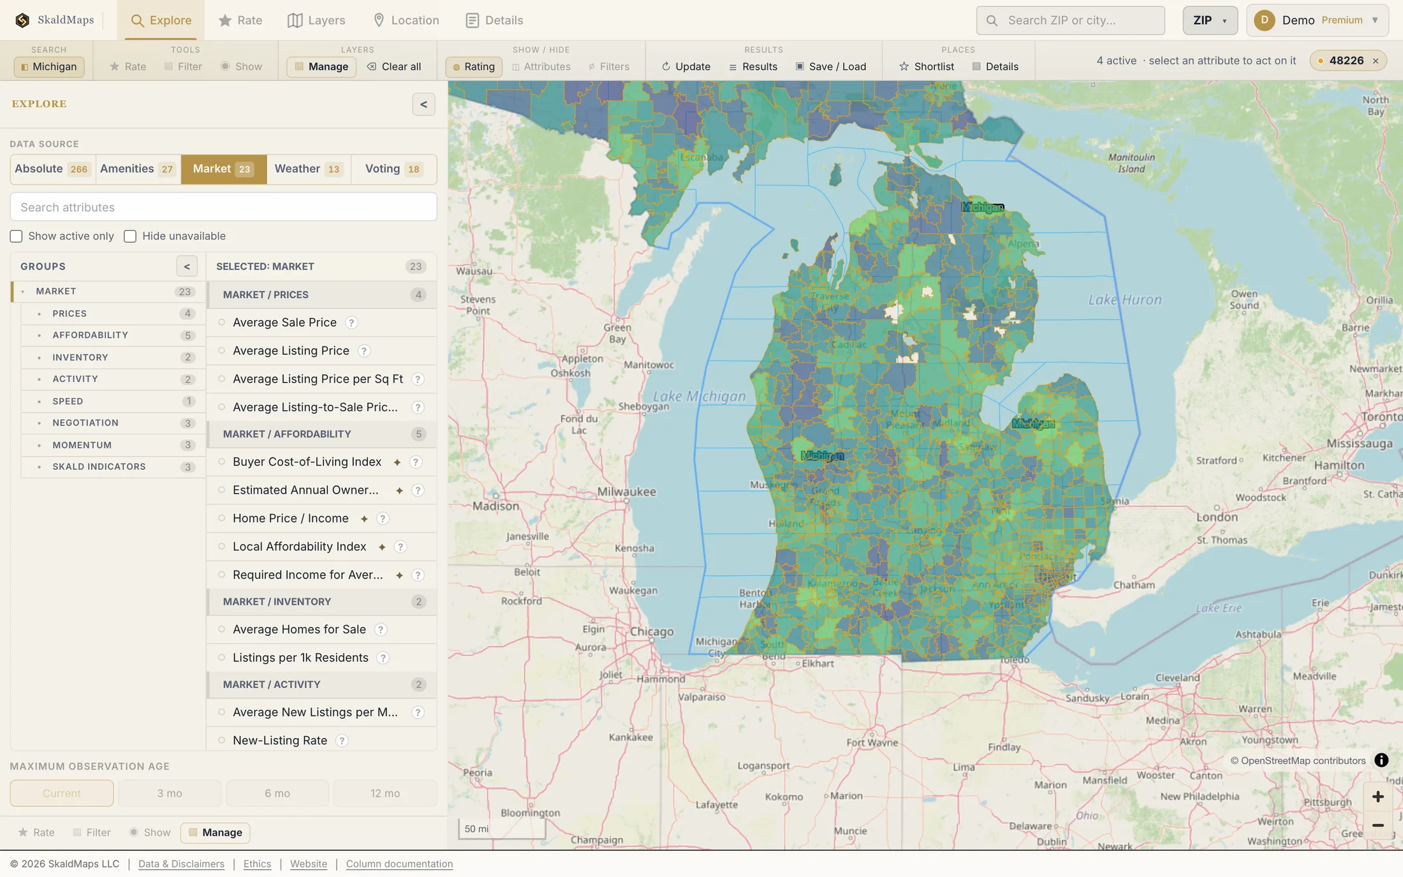The height and width of the screenshot is (877, 1403).
Task: Open Save / Load results
Action: click(831, 66)
